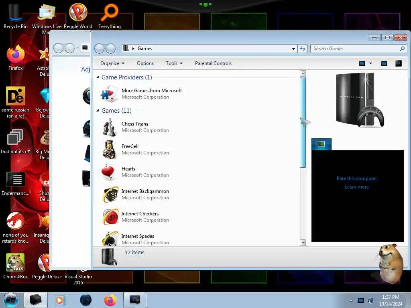
Task: Select the Internet Checkers icon
Action: click(110, 217)
